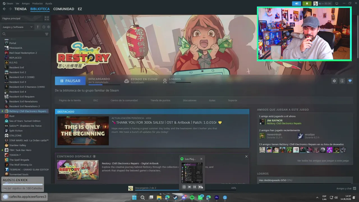Open the library collections grid view icon
Image resolution: width=359 pixels, height=202 pixels.
click(47, 18)
